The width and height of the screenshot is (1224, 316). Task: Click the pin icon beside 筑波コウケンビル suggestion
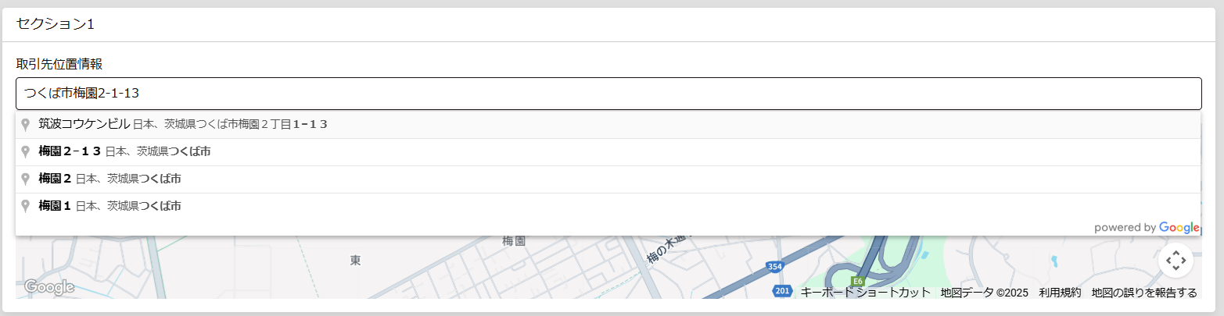(x=25, y=125)
